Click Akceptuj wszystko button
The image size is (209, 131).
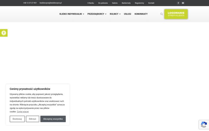pyautogui.click(x=53, y=119)
